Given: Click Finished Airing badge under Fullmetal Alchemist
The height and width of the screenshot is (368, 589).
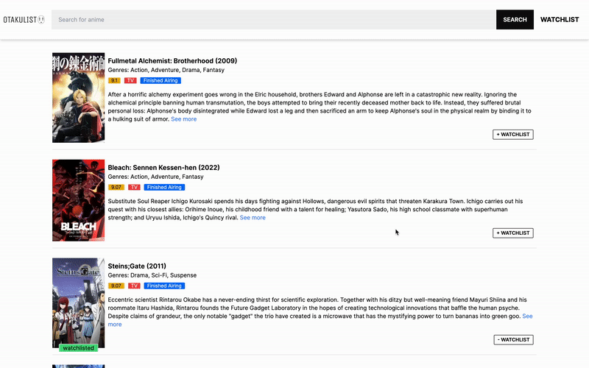Looking at the screenshot, I should pos(161,80).
